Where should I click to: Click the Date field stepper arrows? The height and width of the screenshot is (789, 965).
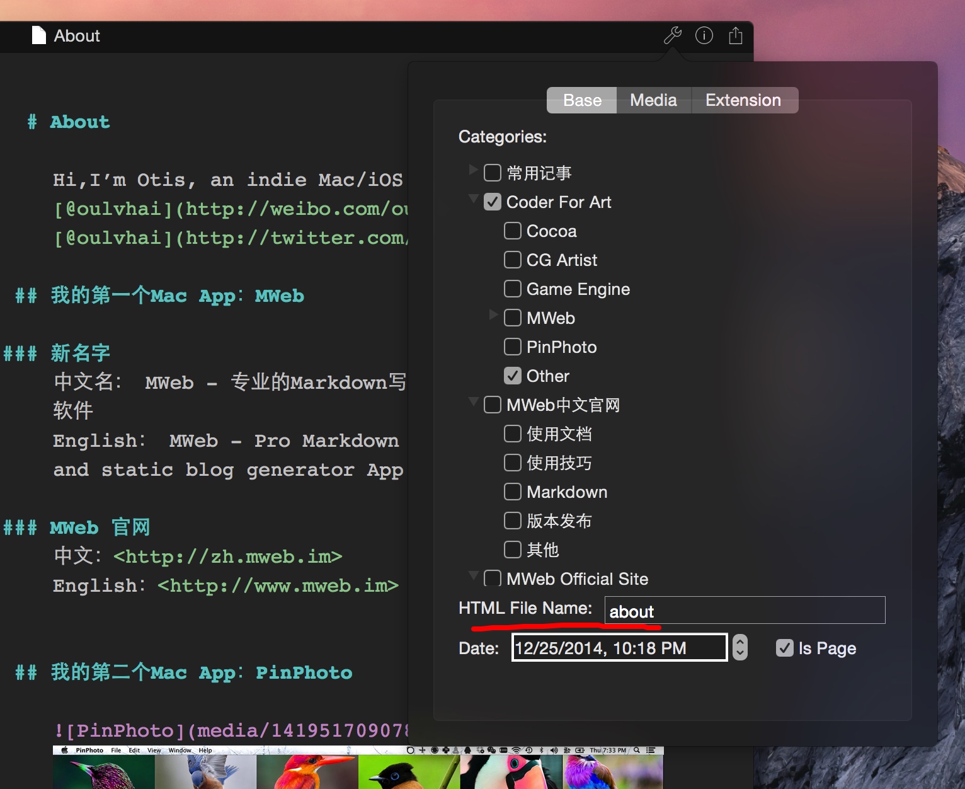point(740,647)
